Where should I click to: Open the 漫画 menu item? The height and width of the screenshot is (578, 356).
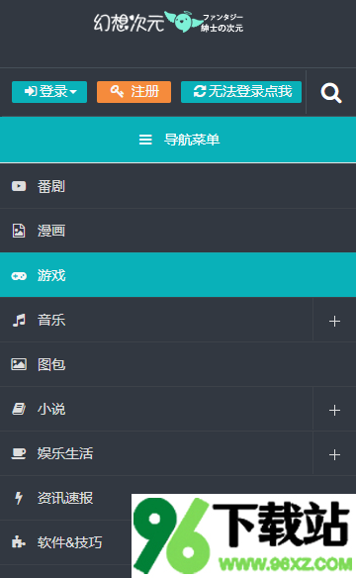[x=178, y=231]
